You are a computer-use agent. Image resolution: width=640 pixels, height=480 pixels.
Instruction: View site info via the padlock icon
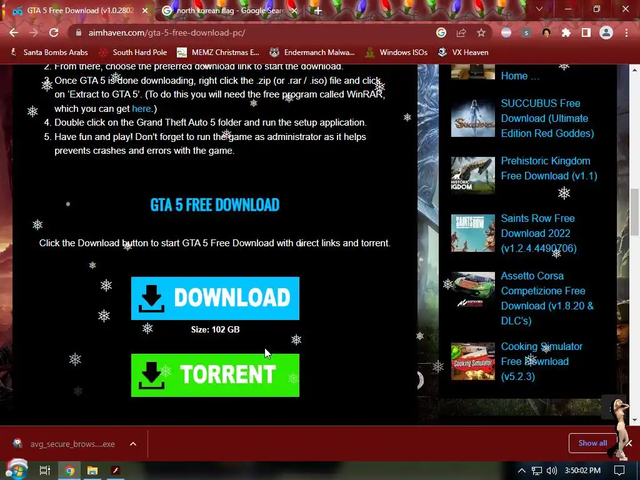(x=79, y=32)
